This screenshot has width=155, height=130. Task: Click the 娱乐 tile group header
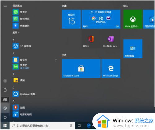126,6
